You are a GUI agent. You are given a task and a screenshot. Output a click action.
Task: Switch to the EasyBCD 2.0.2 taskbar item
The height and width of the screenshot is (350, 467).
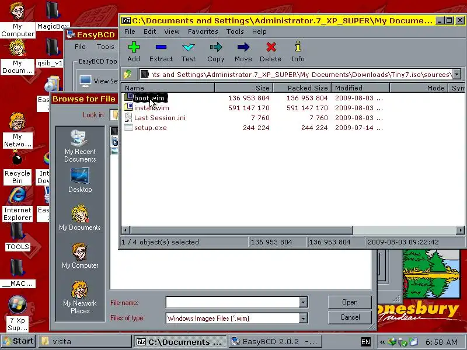(276, 341)
